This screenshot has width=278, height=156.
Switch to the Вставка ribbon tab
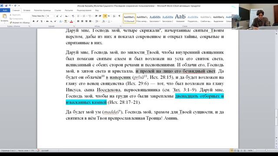pos(27,10)
